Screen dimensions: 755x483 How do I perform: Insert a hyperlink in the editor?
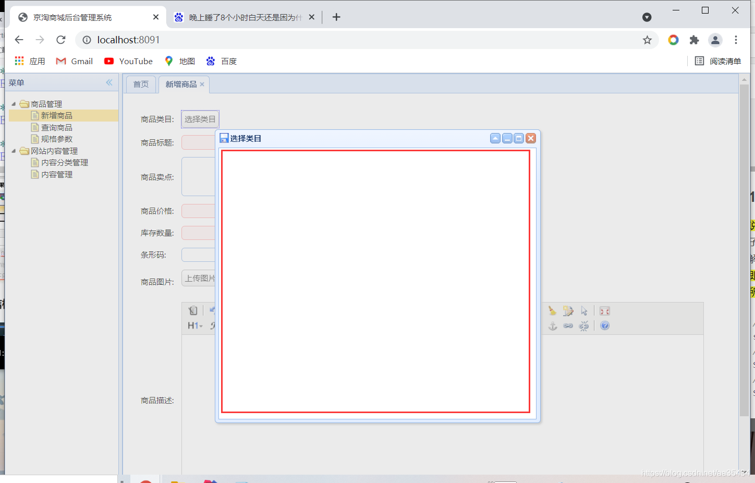(568, 325)
